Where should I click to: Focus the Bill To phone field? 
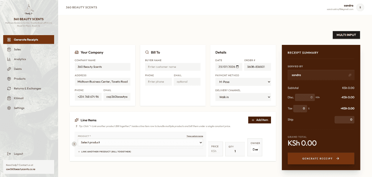click(158, 82)
